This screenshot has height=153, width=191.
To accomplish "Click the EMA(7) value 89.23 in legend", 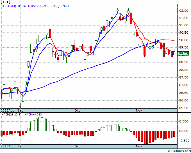I will (x=65, y=6).
